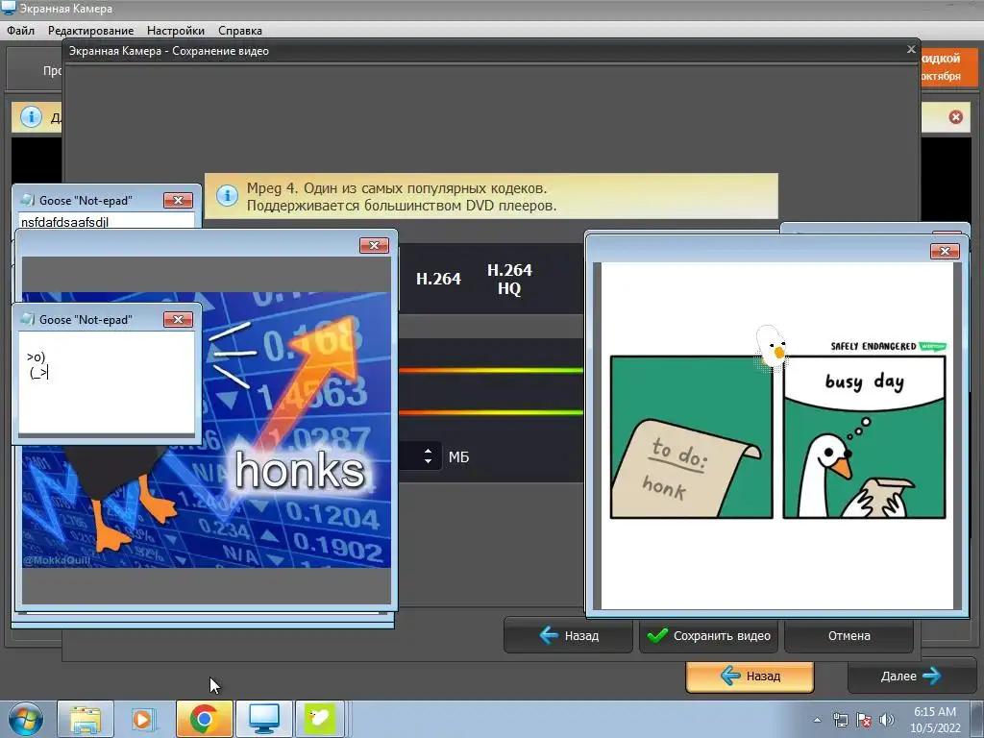Image resolution: width=984 pixels, height=738 pixels.
Task: Click the busy day goose comic image
Action: click(x=778, y=437)
